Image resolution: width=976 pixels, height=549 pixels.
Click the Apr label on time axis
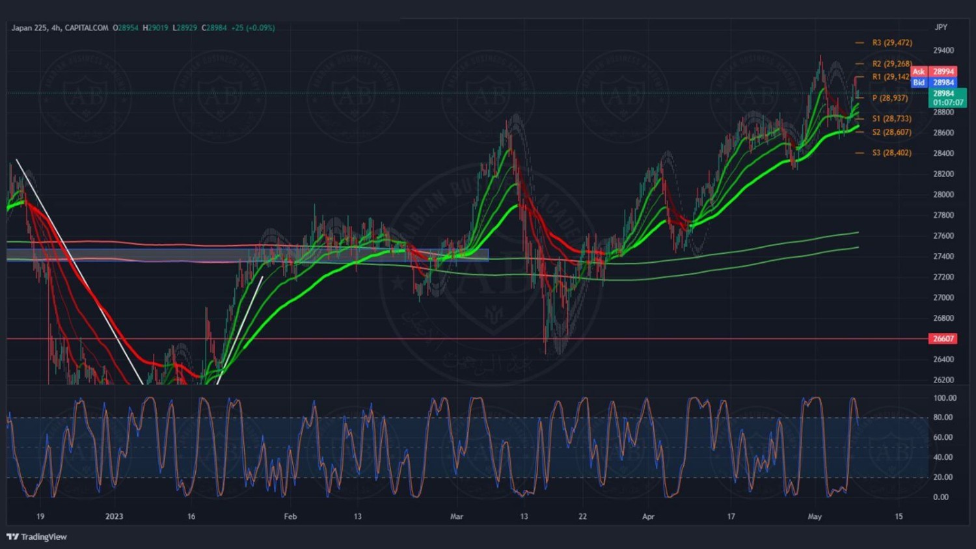648,516
